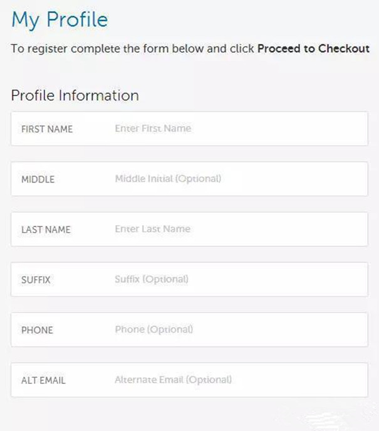This screenshot has width=379, height=431.
Task: Focus the Enter First Name input field
Action: coord(238,129)
